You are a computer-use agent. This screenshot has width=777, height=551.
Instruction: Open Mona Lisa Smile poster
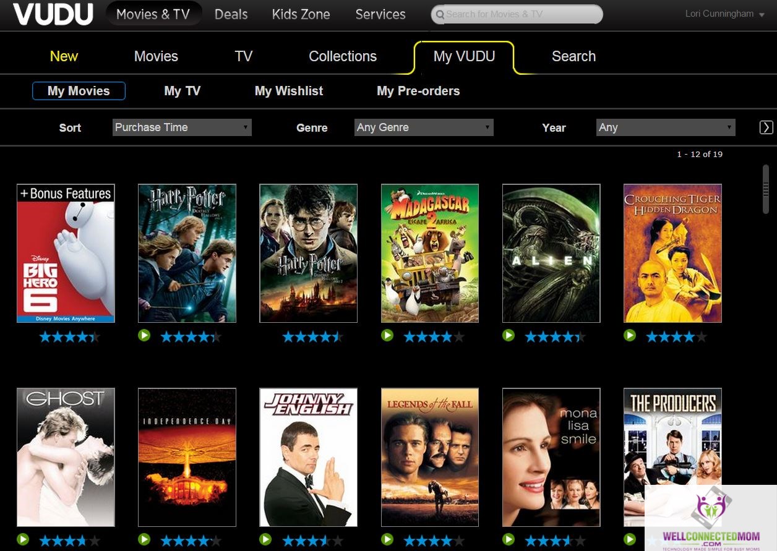click(551, 458)
